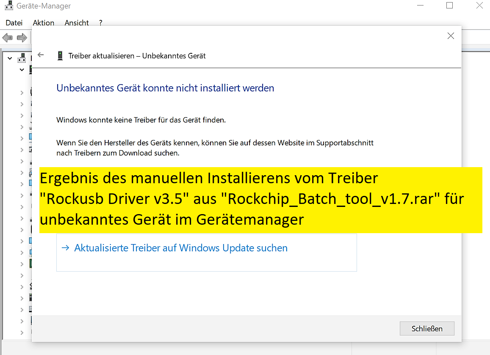Select the root computer icon in tree
This screenshot has height=355, width=490.
[x=22, y=58]
